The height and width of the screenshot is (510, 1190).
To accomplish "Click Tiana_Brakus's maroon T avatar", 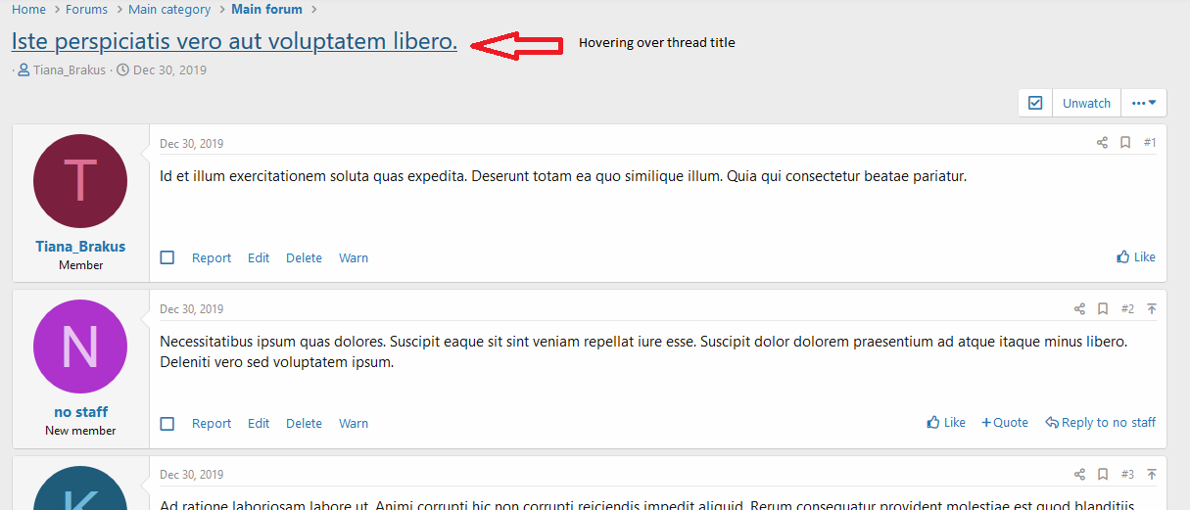I will [x=80, y=181].
